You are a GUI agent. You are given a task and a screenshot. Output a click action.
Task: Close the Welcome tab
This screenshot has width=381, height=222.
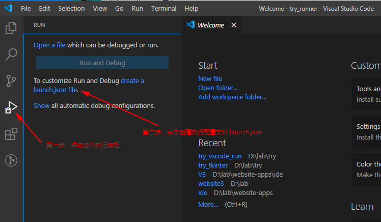(234, 25)
